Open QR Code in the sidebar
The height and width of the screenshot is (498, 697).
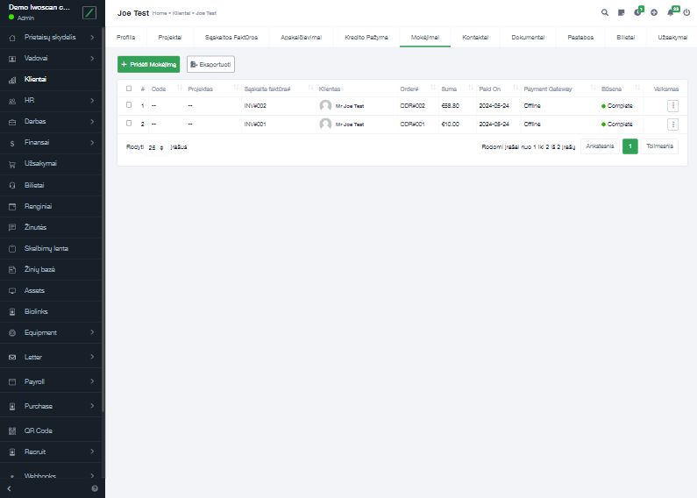pyautogui.click(x=38, y=430)
